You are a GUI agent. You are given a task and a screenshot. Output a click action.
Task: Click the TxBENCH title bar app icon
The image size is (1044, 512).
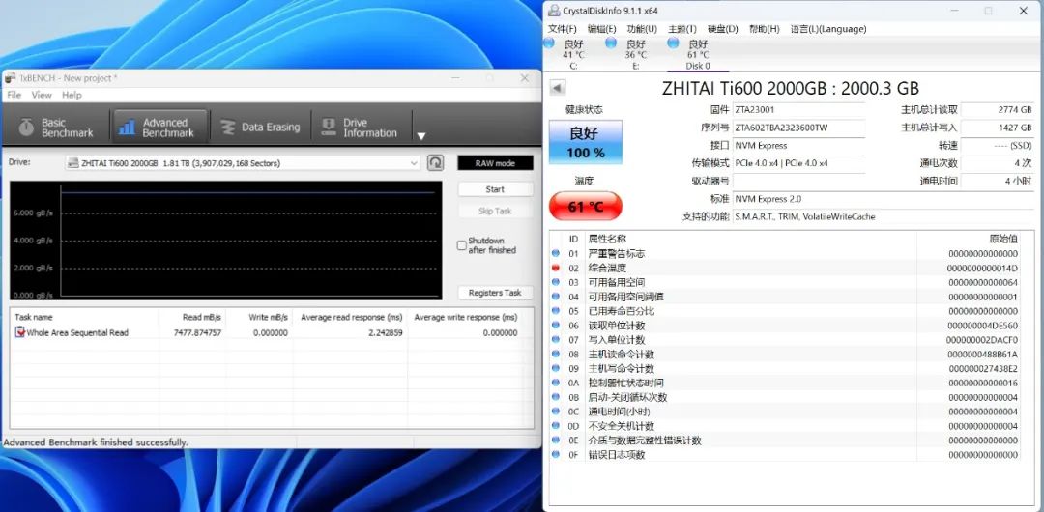[x=10, y=78]
